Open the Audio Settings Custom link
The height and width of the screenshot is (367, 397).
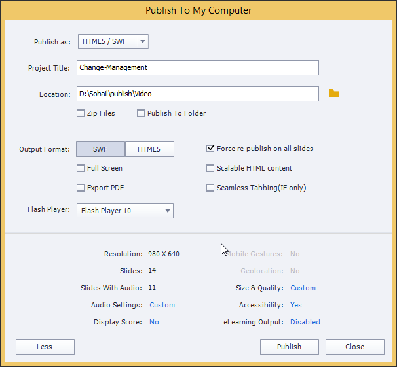click(x=162, y=305)
